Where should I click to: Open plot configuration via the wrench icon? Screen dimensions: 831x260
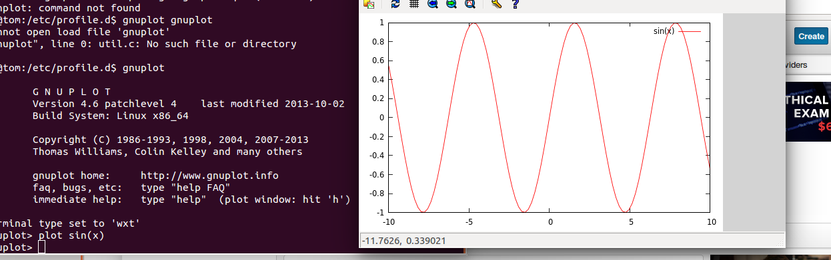(496, 4)
